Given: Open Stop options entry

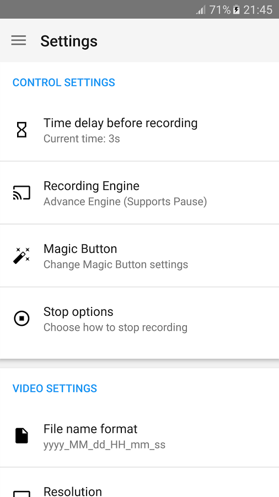Looking at the screenshot, I should tap(139, 319).
